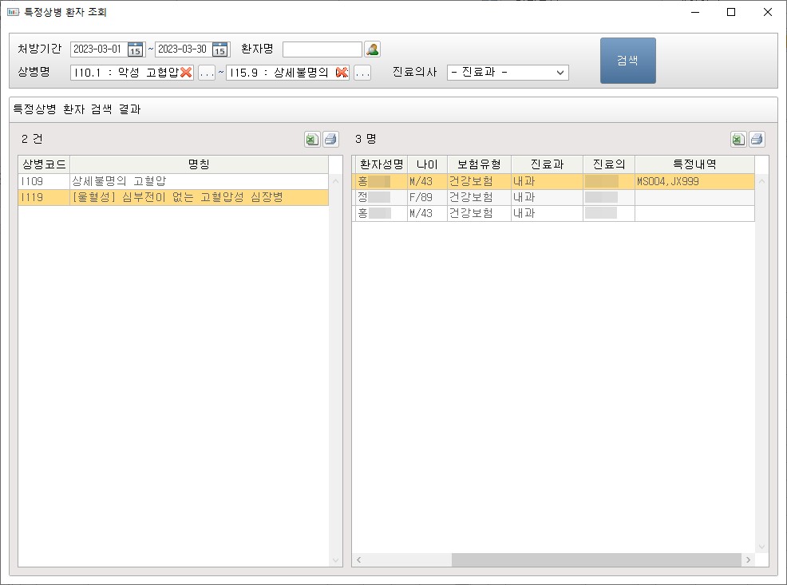Export the patient list to Excel
Image resolution: width=787 pixels, height=585 pixels.
tap(738, 140)
